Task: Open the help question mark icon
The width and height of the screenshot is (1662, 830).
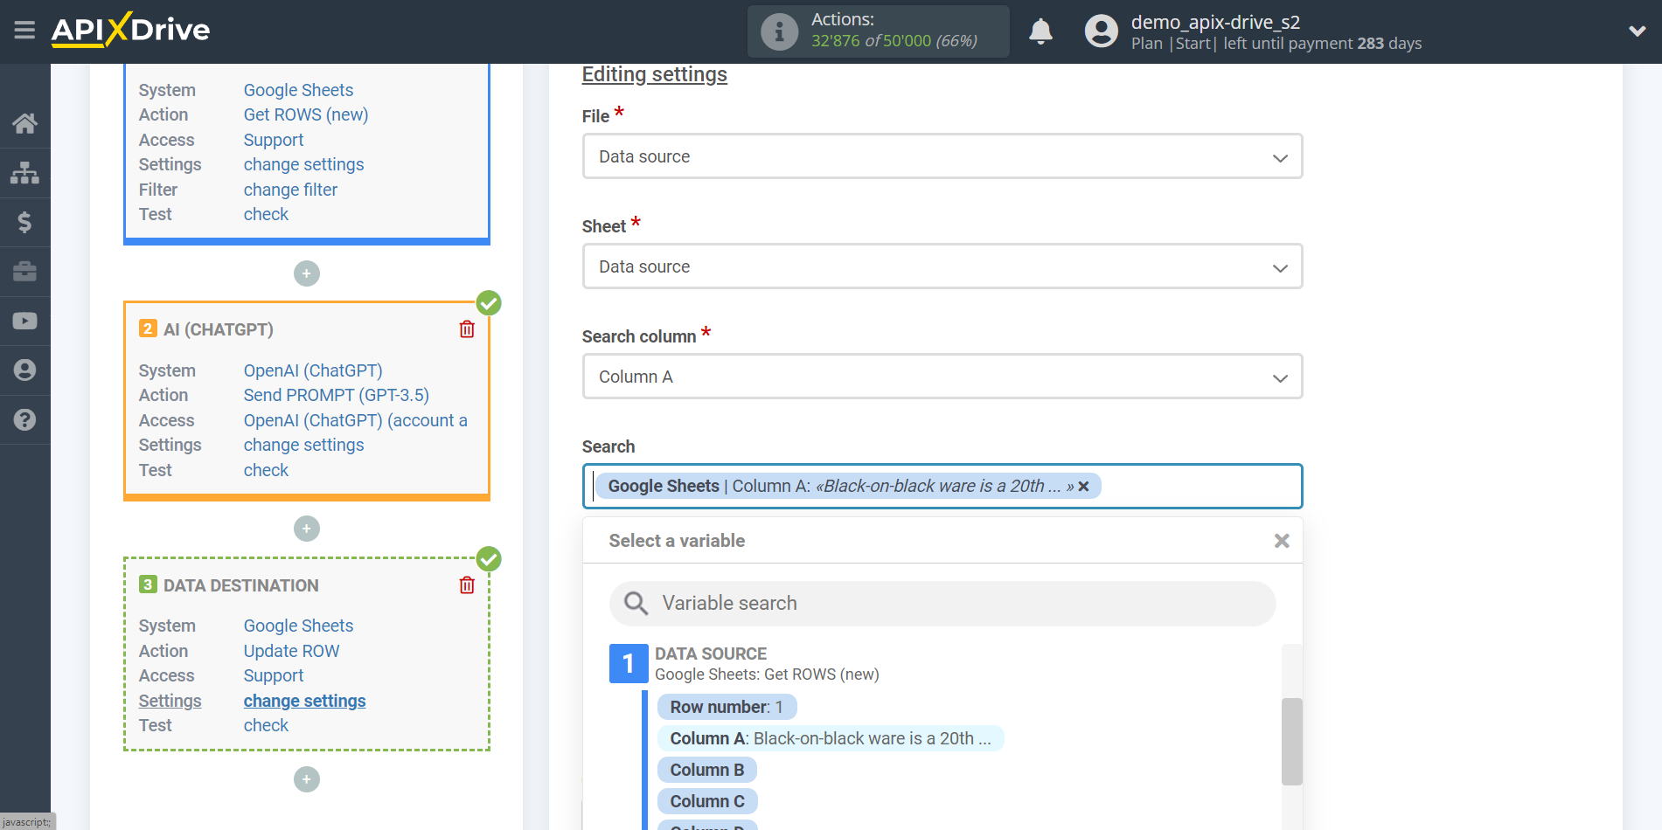Action: click(x=24, y=419)
